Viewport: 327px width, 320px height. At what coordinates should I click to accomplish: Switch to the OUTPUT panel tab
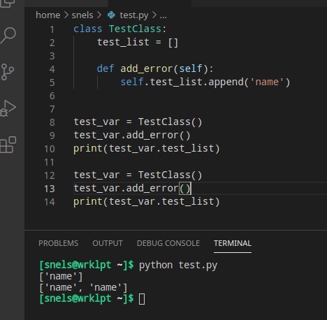pos(108,243)
